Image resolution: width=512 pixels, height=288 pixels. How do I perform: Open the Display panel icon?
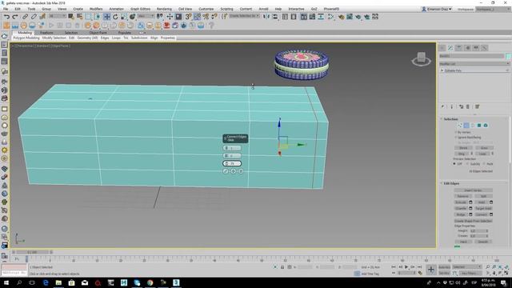pyautogui.click(x=476, y=48)
